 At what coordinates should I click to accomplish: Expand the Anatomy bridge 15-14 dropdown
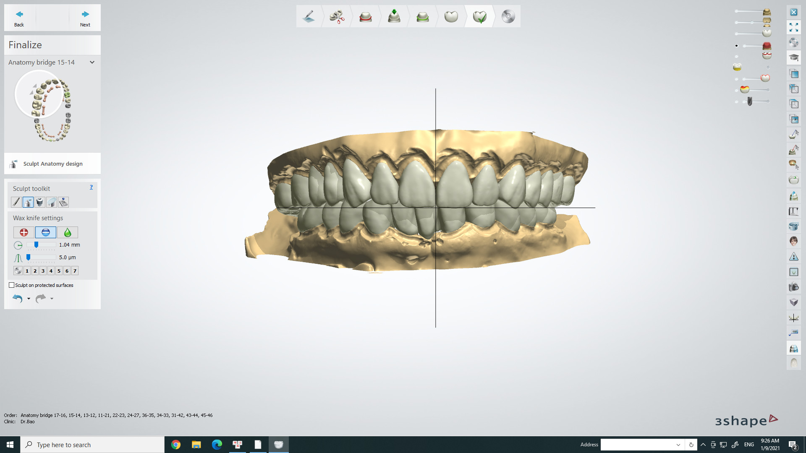pyautogui.click(x=92, y=62)
